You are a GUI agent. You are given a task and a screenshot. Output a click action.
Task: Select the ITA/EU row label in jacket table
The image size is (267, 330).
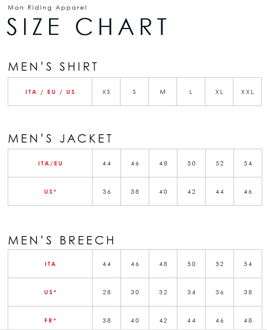pos(50,163)
